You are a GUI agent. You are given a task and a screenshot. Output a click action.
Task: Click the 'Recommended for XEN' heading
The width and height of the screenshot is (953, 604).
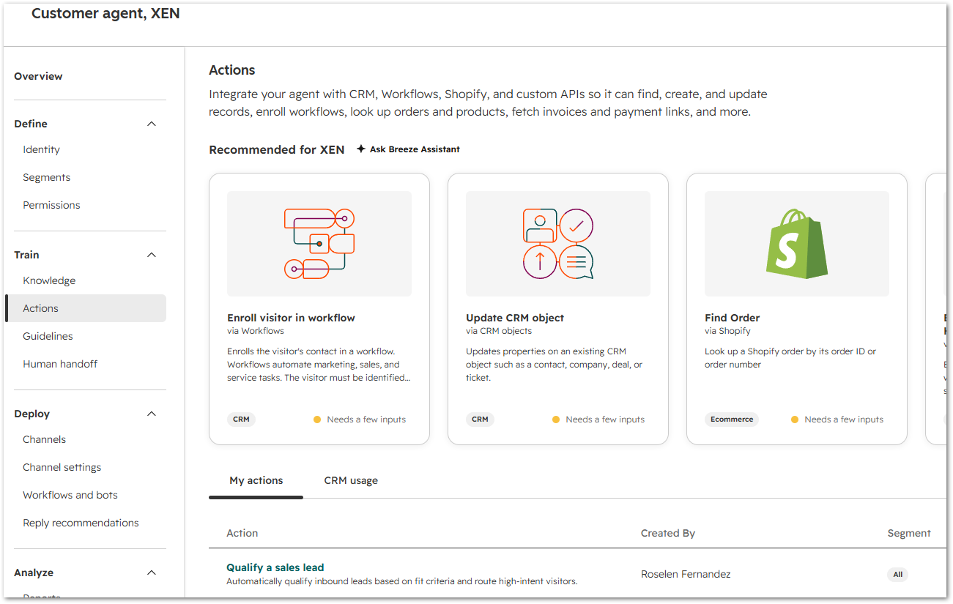[276, 149]
